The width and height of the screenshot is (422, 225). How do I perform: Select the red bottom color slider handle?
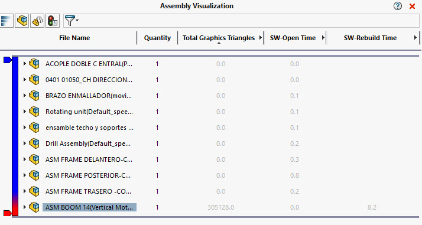(8, 213)
